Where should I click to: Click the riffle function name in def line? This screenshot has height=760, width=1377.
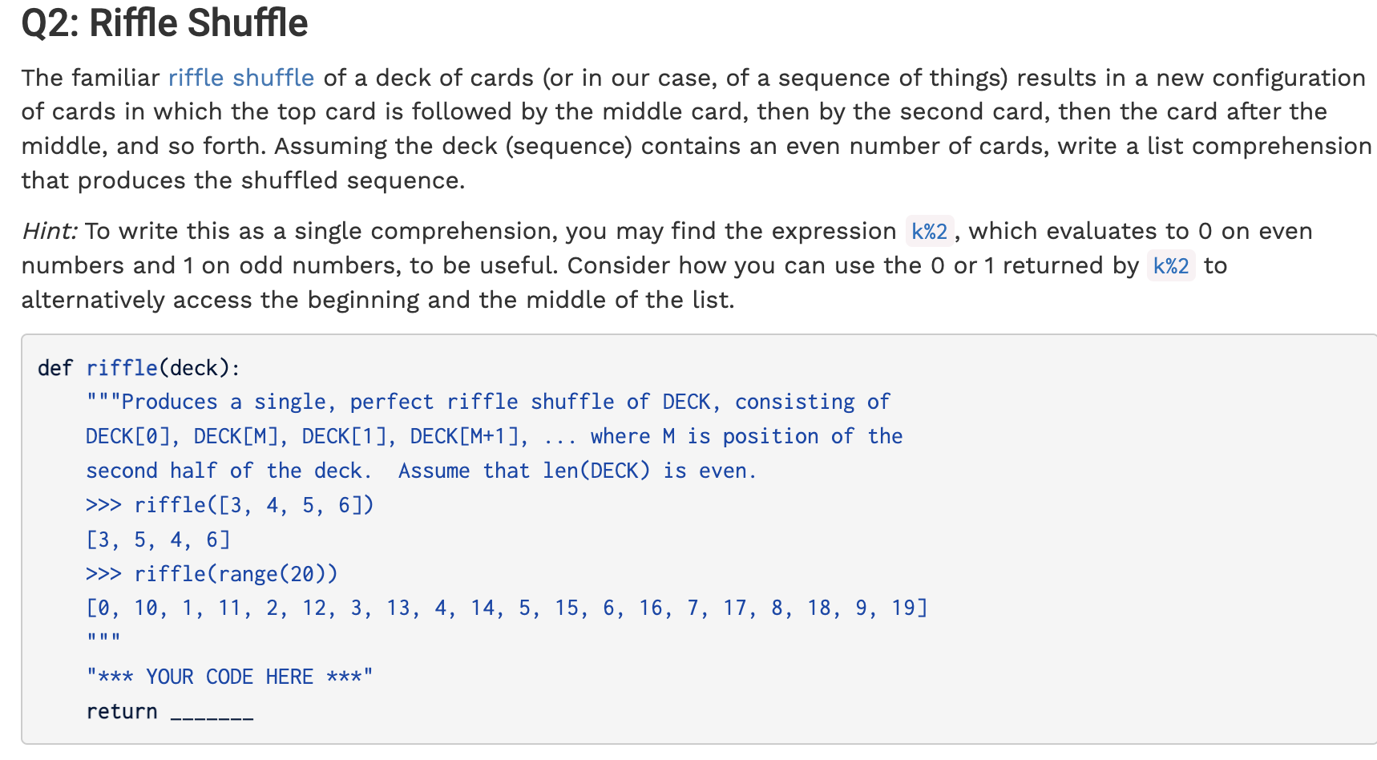pyautogui.click(x=122, y=368)
